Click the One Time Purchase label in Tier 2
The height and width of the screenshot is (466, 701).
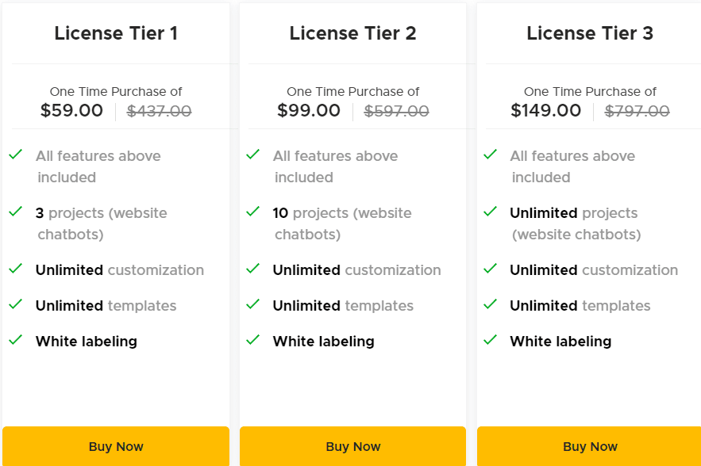pyautogui.click(x=352, y=91)
